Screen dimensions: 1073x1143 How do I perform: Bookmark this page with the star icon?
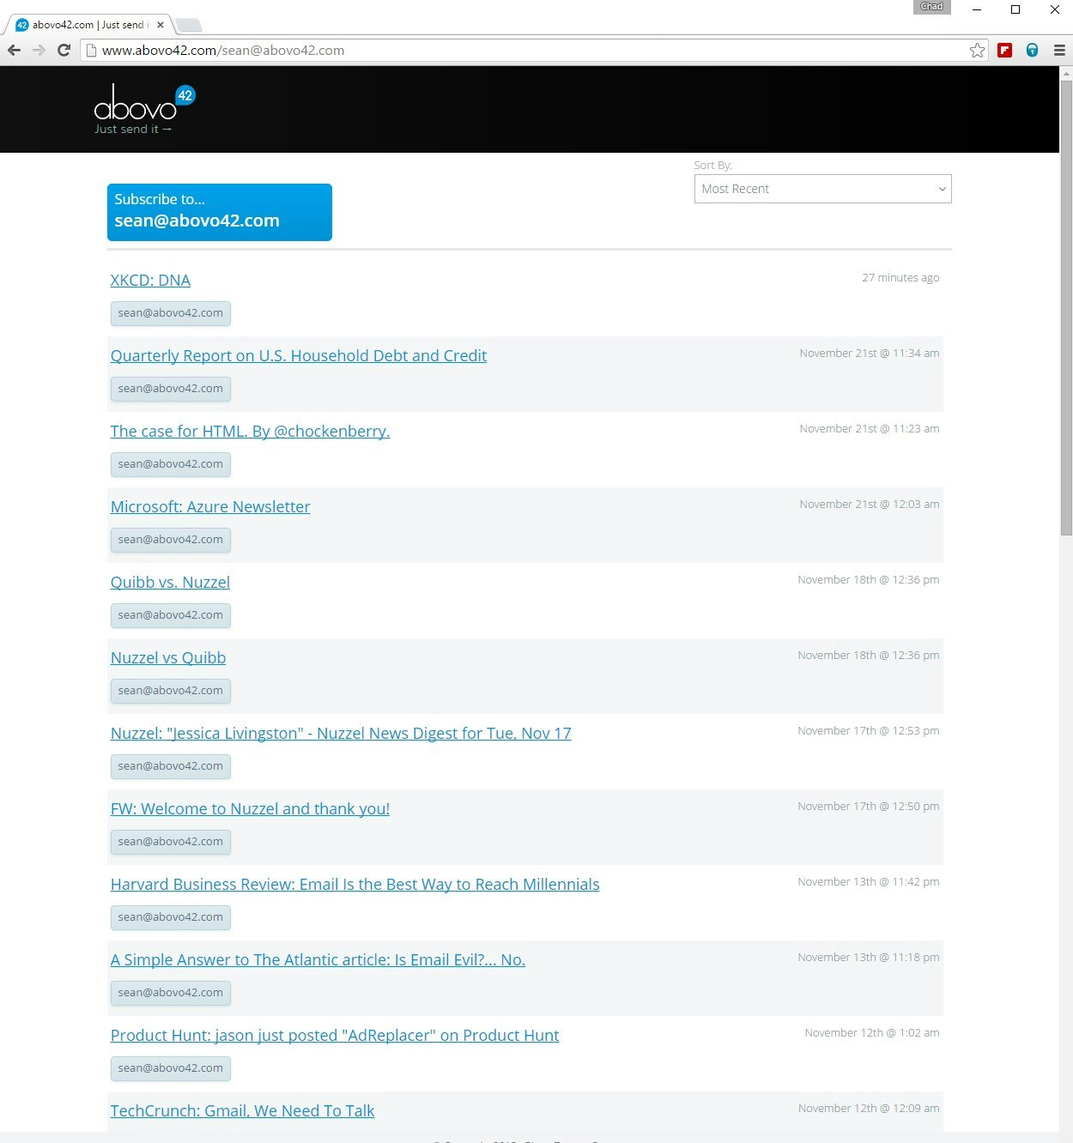[977, 51]
